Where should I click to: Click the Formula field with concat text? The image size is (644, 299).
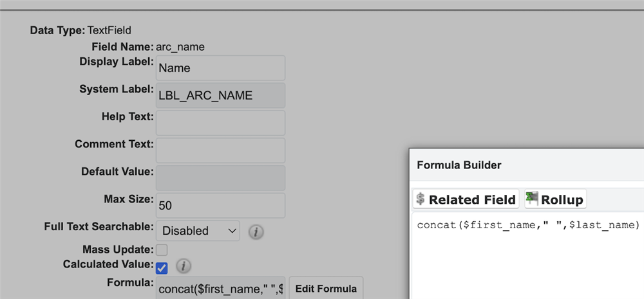point(220,289)
